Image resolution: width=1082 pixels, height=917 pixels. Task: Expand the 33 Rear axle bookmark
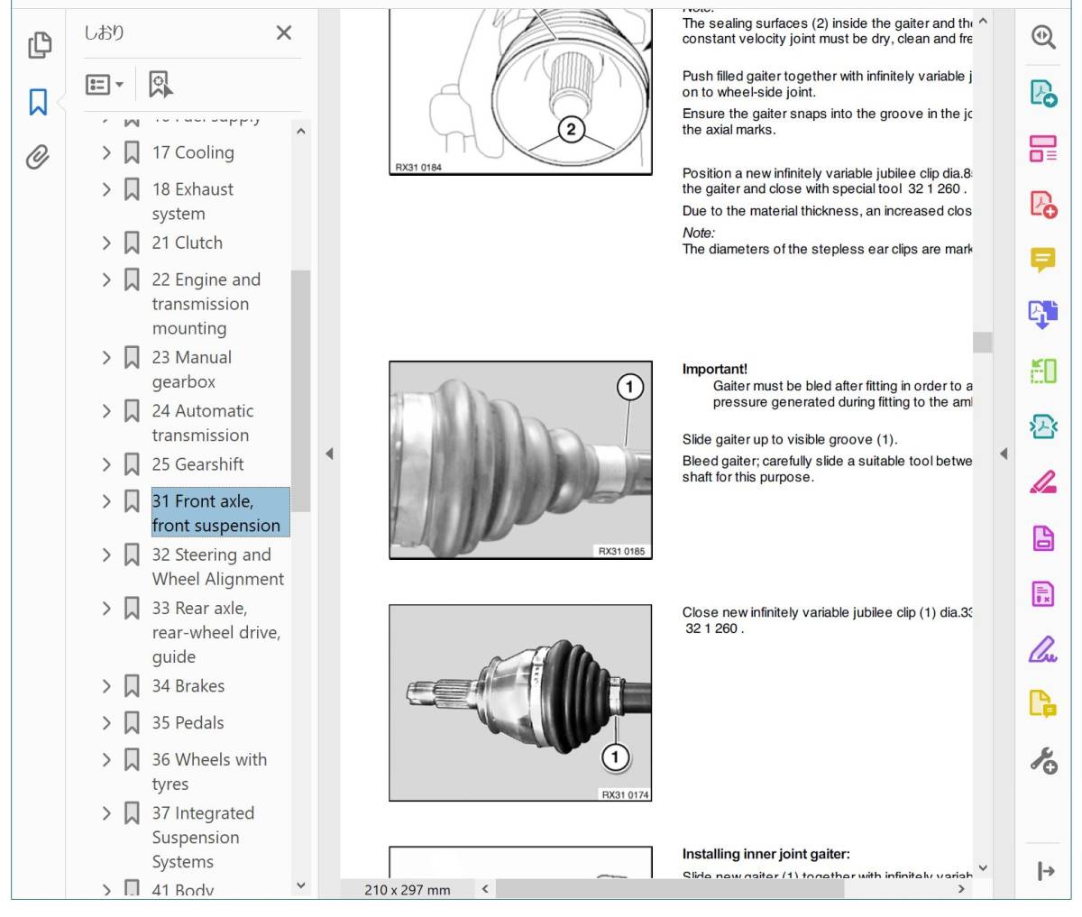[x=106, y=609]
